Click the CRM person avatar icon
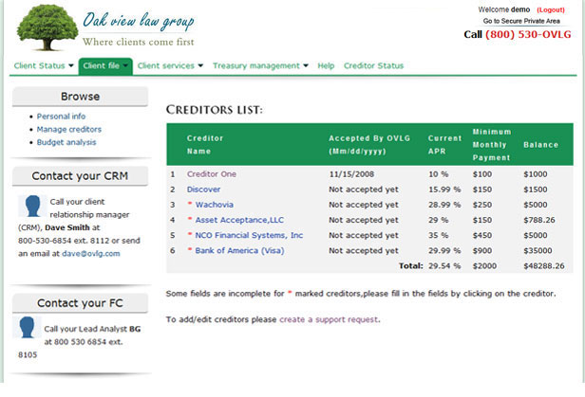 click(x=32, y=206)
